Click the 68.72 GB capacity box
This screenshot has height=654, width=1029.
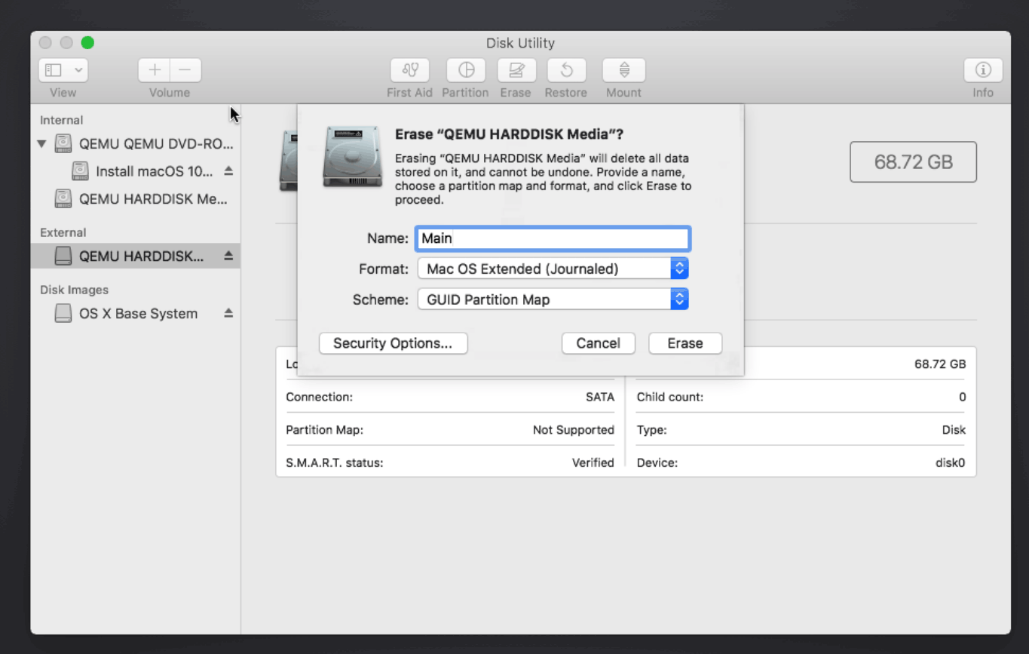click(x=913, y=161)
